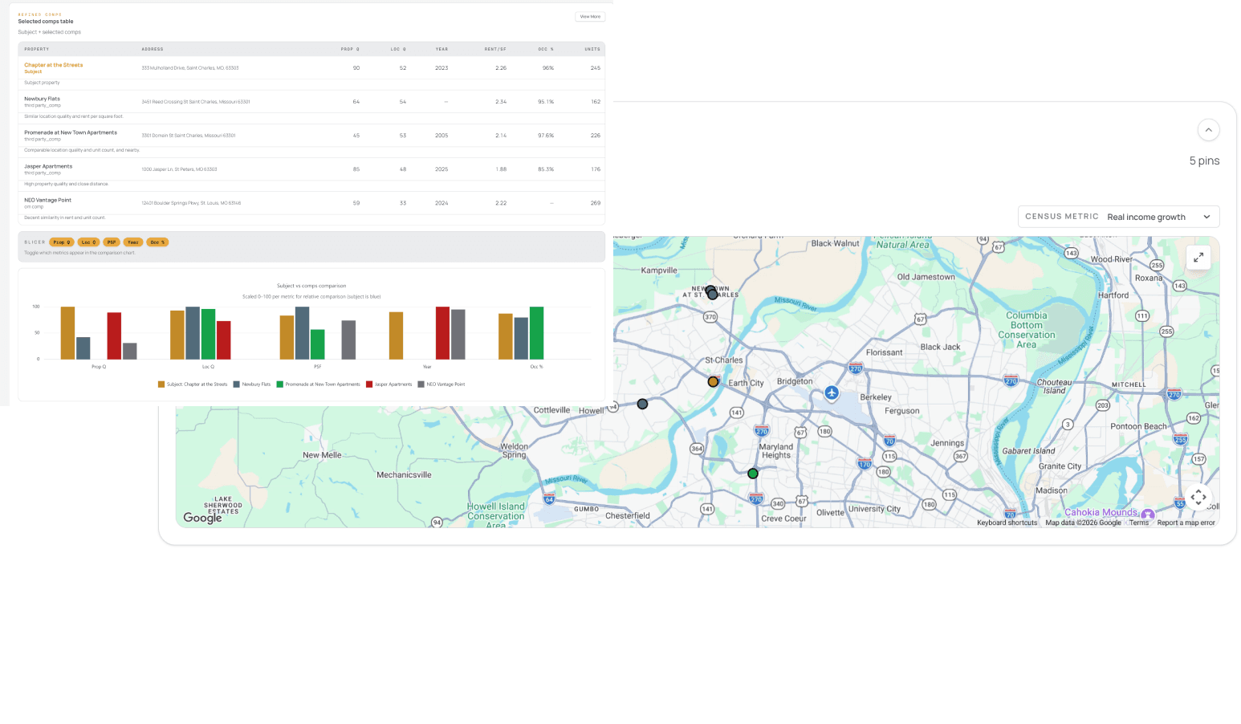Viewport: 1241px width, 724px height.
Task: Click the blue airport icon on the map
Action: [x=832, y=393]
